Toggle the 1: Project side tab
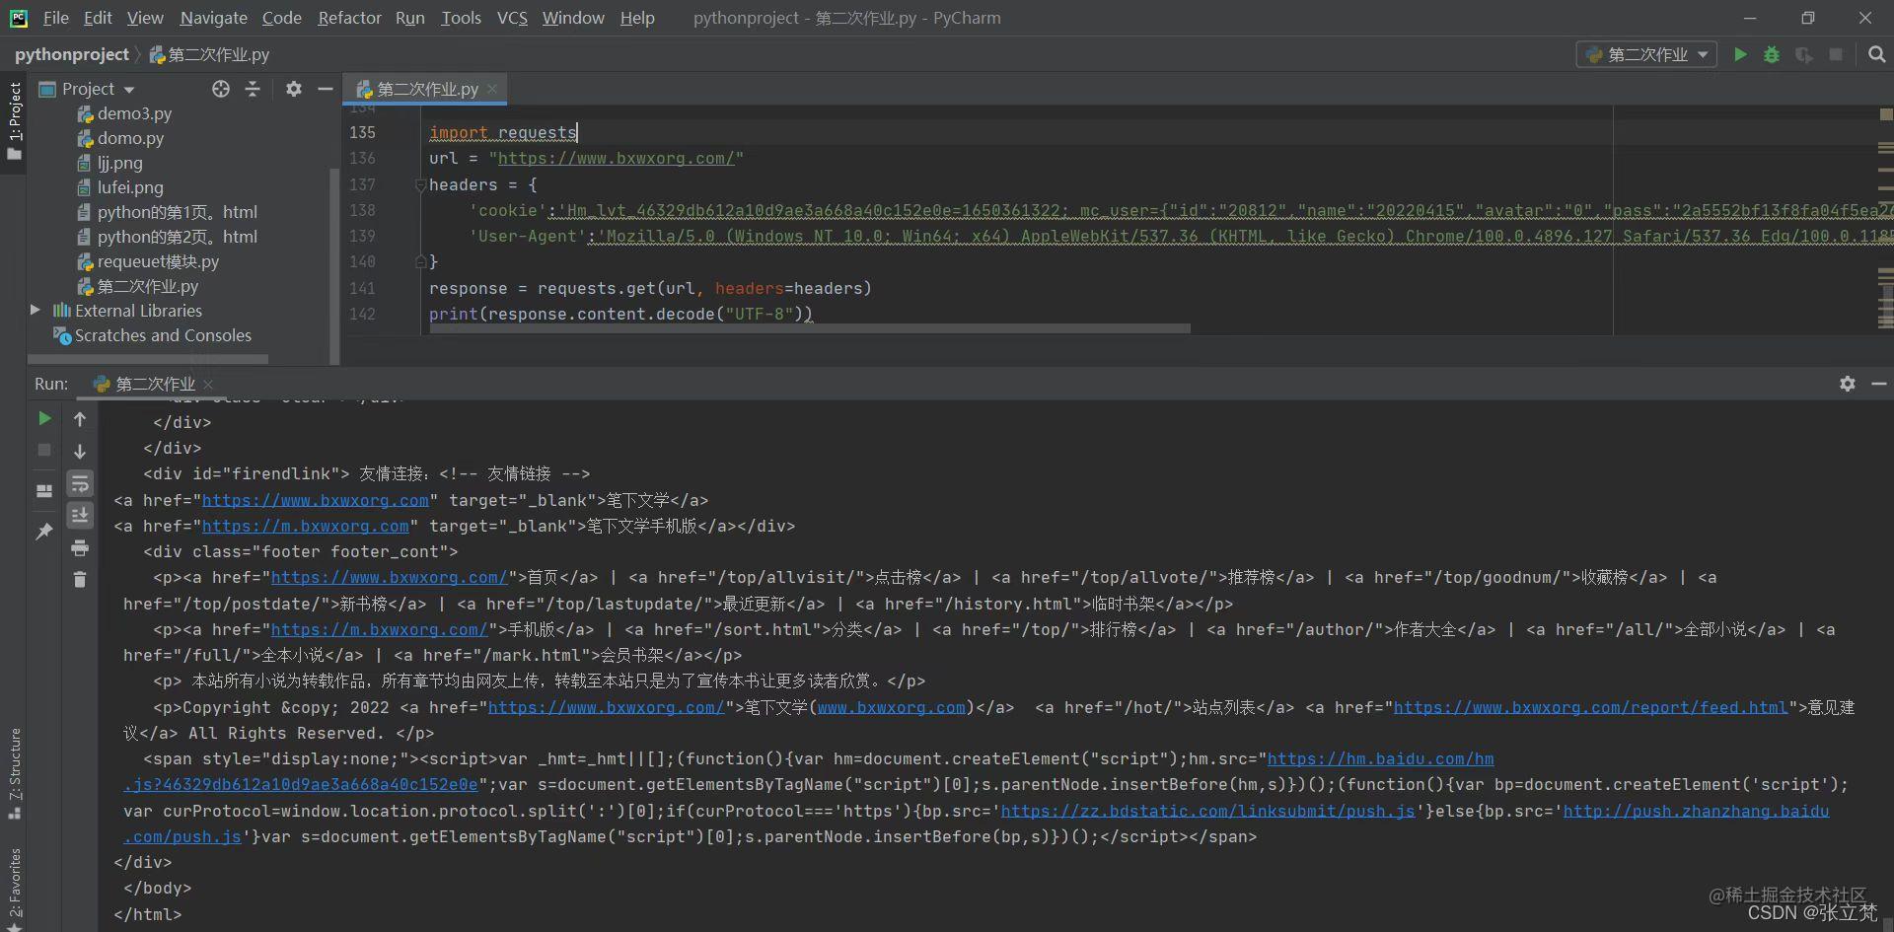1894x932 pixels. 14,122
